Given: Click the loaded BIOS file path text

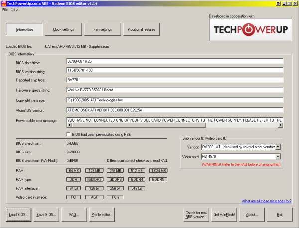Looking at the screenshot, I should pyautogui.click(x=77, y=46).
